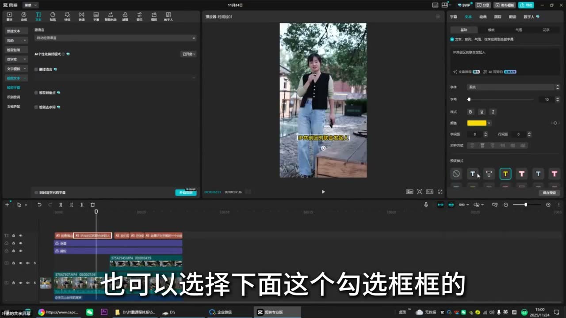
Task: Open the 滤镜 filters tab icon
Action: click(x=125, y=16)
